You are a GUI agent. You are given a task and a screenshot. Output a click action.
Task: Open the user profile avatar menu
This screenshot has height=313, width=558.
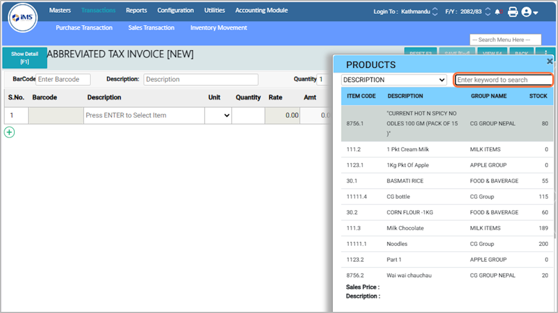pyautogui.click(x=530, y=12)
